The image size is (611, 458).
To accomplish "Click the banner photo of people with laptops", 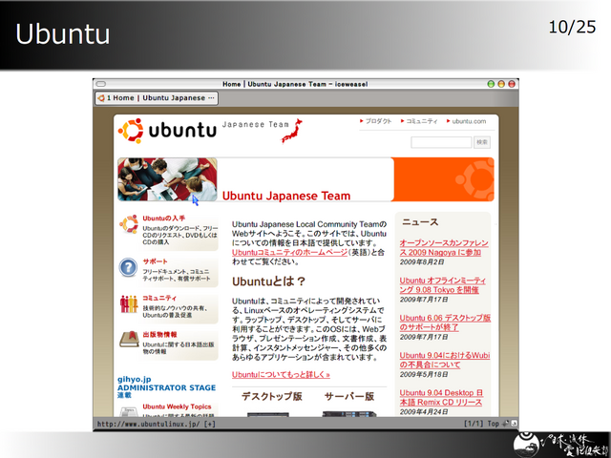I will coord(166,179).
